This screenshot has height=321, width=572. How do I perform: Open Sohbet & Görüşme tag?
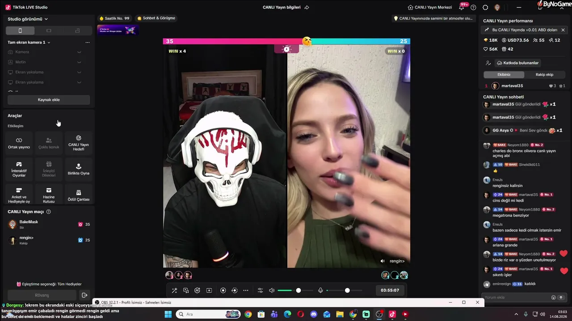click(156, 18)
